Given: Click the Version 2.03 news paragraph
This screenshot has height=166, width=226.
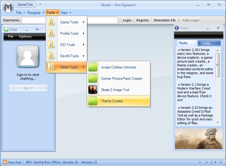Looking at the screenshot, I should click(195, 115).
